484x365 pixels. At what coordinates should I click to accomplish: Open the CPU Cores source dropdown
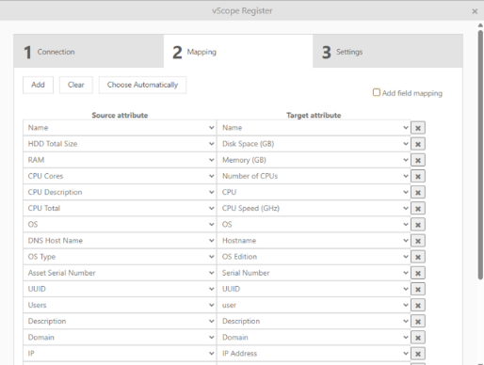120,176
